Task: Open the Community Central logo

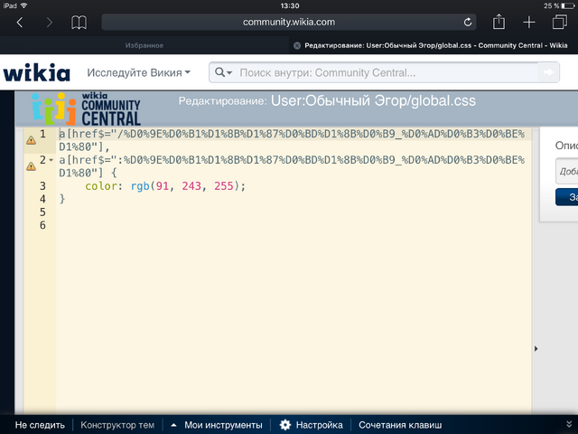Action: coord(86,108)
